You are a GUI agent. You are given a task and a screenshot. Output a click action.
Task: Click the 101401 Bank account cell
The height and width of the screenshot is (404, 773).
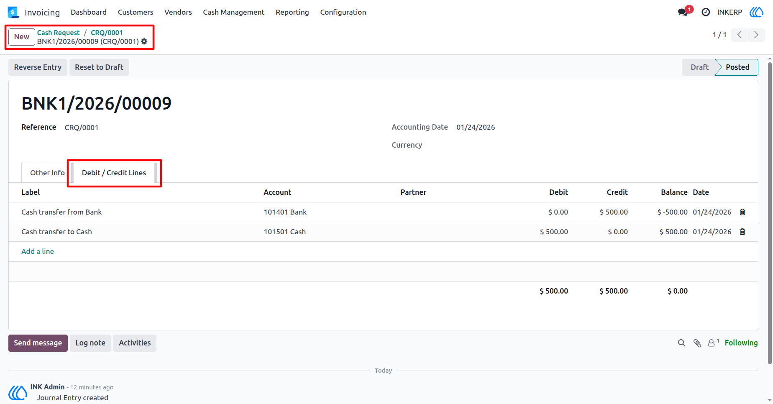(285, 212)
